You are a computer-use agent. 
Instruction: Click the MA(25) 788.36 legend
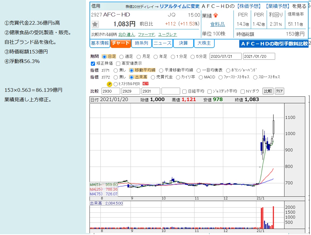(x=104, y=189)
